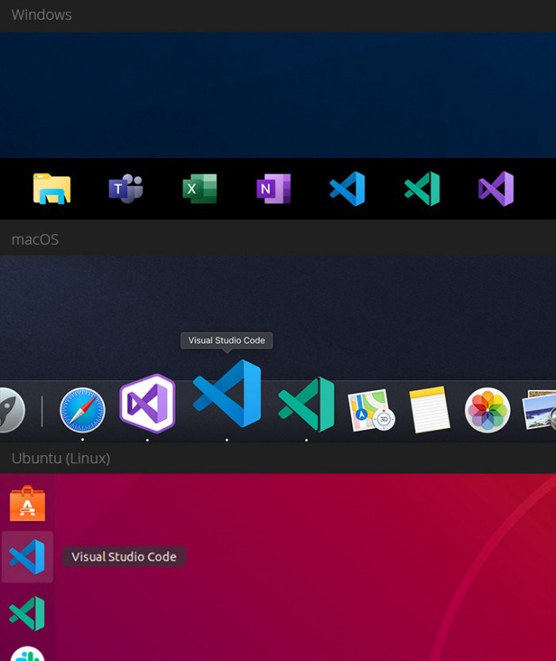This screenshot has width=556, height=661.
Task: Open green VS Code Insiders taskbar icon
Action: (422, 188)
